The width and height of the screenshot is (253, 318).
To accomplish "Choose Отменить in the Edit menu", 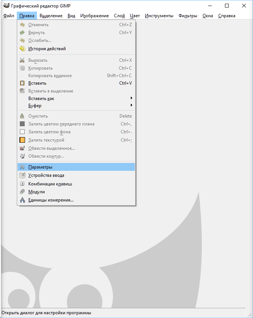I will click(76, 25).
